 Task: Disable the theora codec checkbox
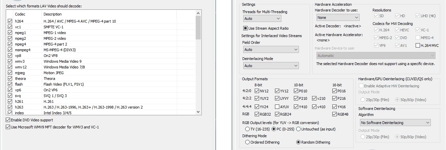[x=10, y=79]
